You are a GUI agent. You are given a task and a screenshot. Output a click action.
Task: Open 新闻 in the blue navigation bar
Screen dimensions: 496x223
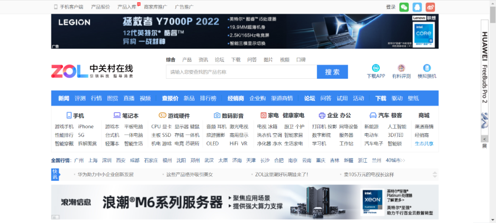pyautogui.click(x=63, y=98)
